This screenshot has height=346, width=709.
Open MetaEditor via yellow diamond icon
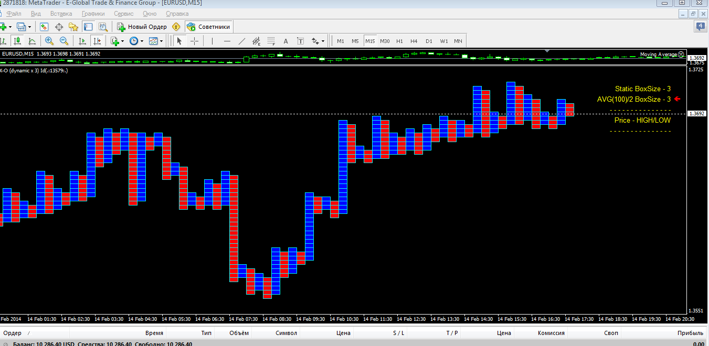point(176,27)
